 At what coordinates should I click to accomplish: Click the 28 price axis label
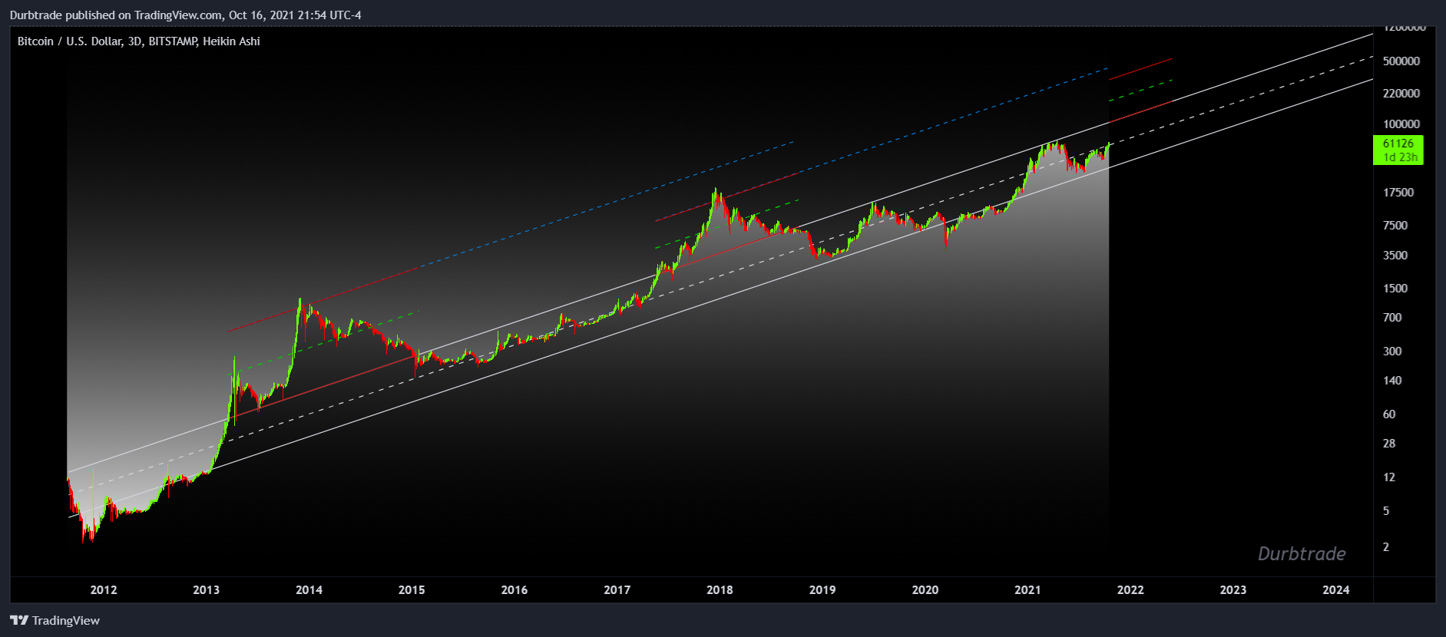coord(1389,444)
